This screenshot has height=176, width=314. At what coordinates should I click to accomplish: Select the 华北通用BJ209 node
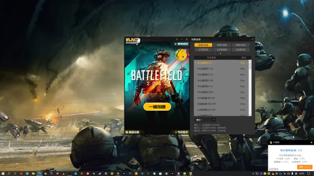[221, 92]
